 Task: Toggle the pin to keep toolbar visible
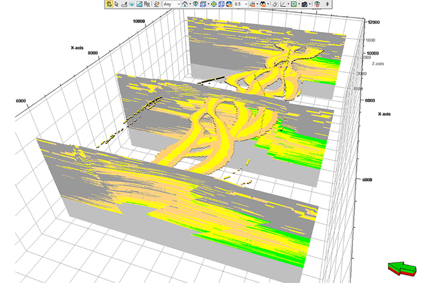coord(328,4)
